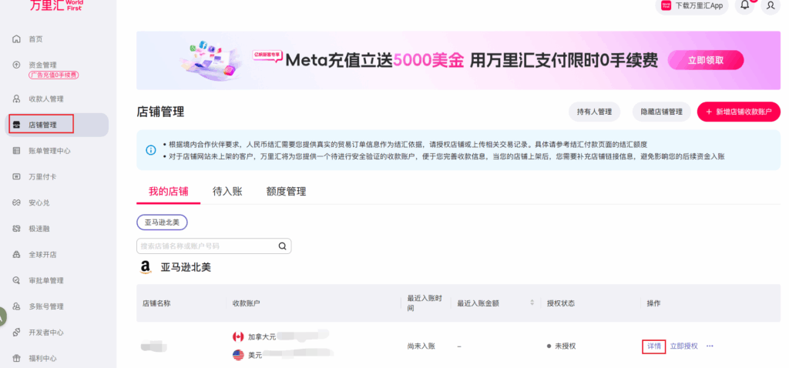Select the 亚马逊北美 filter chip
The height and width of the screenshot is (368, 789).
[x=162, y=222]
